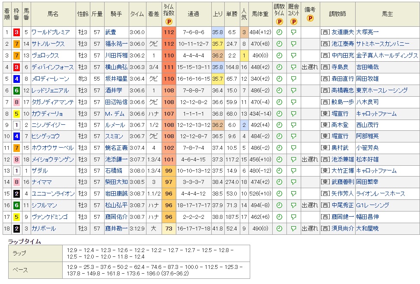The height and width of the screenshot is (284, 420).
Task: View training time icon for ディバインフォース
Action: (279, 67)
